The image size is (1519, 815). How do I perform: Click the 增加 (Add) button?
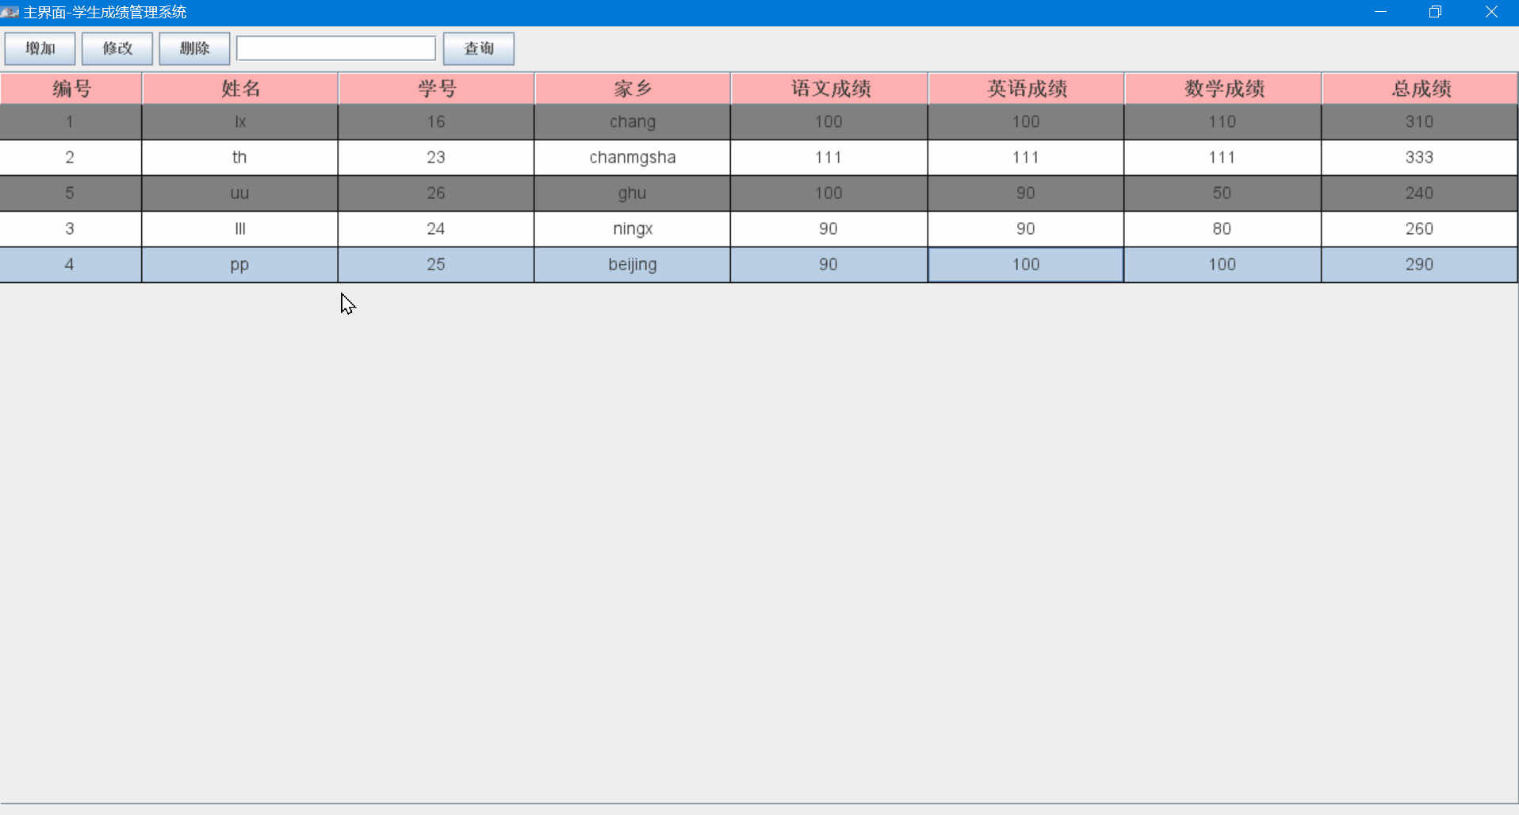(x=40, y=48)
